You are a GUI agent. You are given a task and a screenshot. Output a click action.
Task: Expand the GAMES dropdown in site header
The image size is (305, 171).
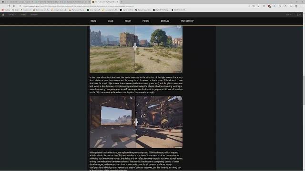pyautogui.click(x=12, y=15)
